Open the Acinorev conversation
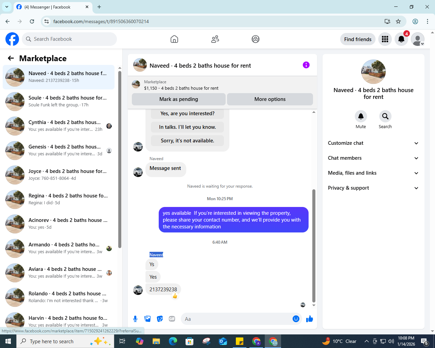 [59, 224]
